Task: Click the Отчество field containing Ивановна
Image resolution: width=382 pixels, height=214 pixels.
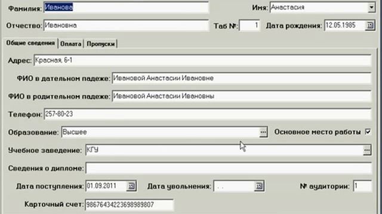Action: pos(126,26)
